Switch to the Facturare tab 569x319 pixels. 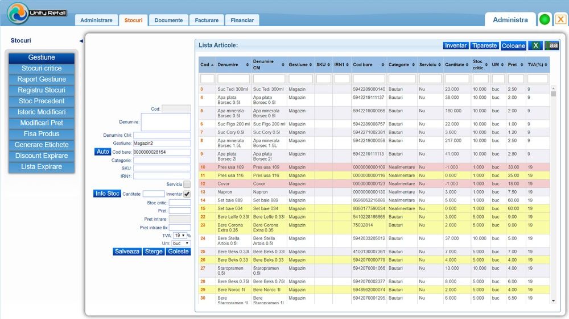(x=205, y=20)
